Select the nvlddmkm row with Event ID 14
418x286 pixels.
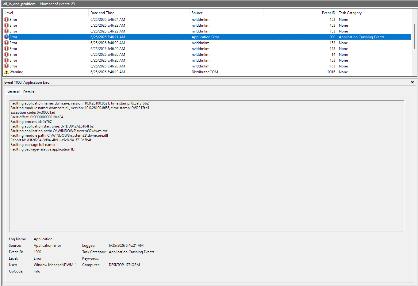tap(207, 54)
